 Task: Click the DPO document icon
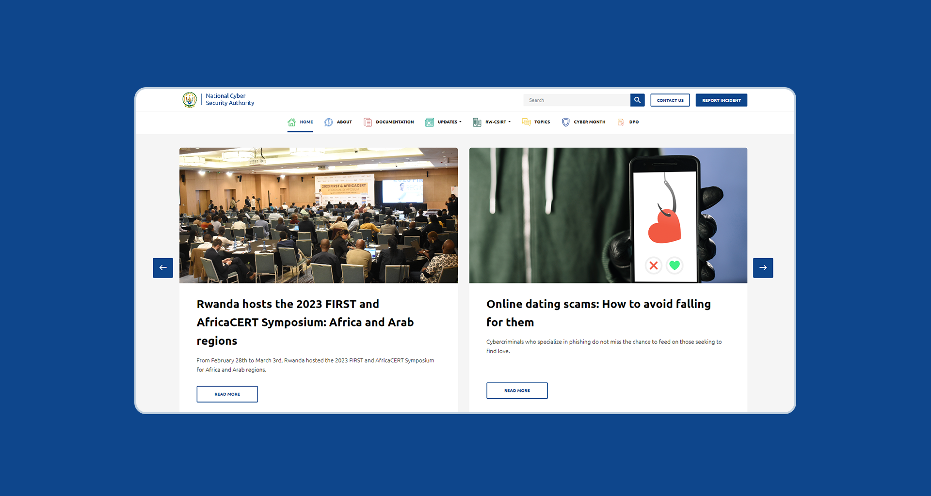[621, 122]
